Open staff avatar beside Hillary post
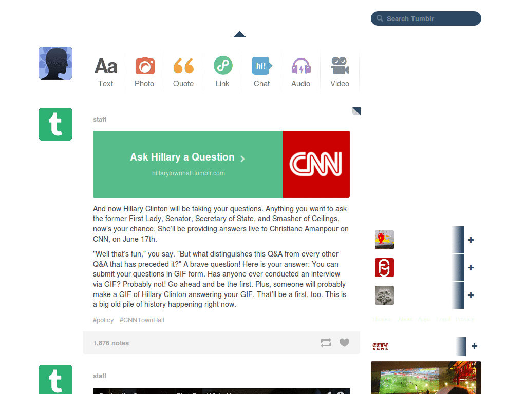 coord(55,124)
